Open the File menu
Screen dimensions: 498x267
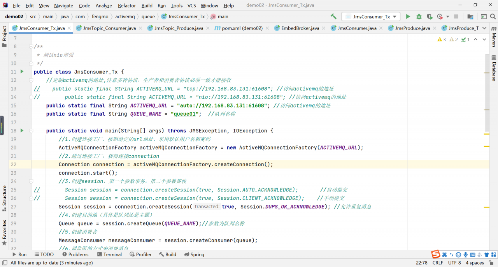[17, 5]
